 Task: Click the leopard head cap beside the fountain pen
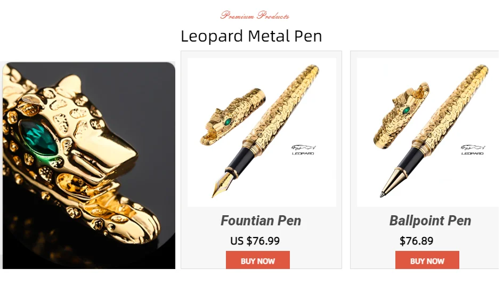point(232,117)
